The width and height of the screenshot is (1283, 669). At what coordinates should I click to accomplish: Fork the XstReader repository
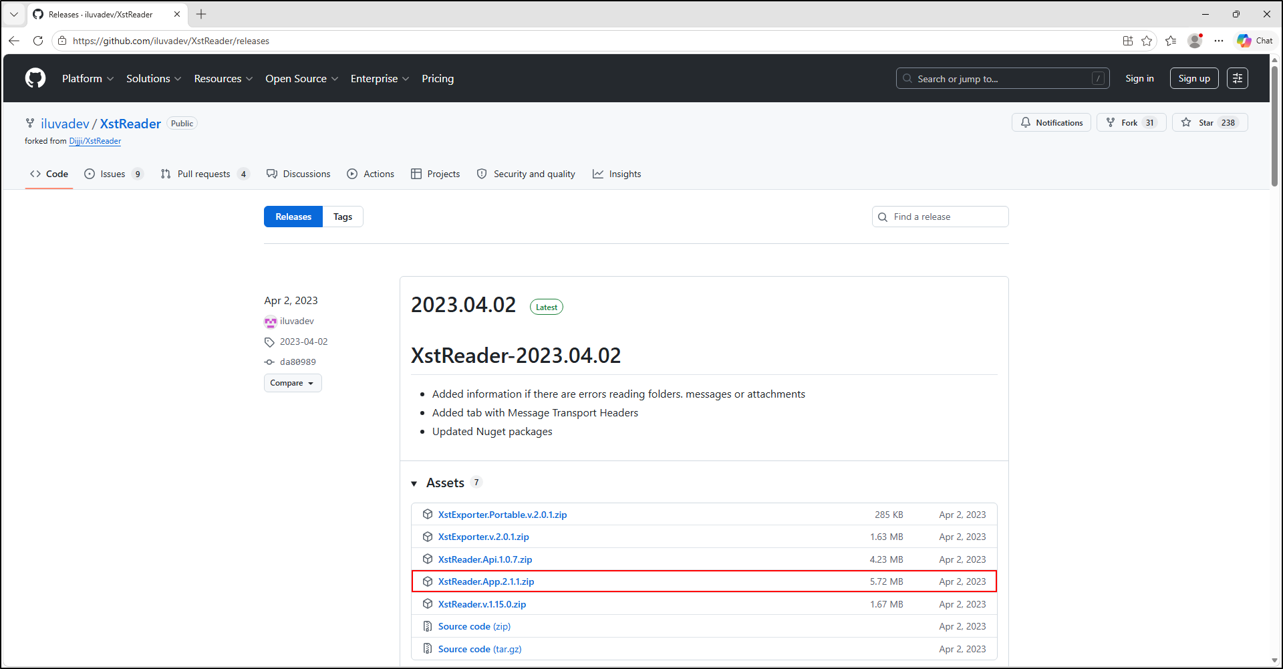pyautogui.click(x=1131, y=122)
